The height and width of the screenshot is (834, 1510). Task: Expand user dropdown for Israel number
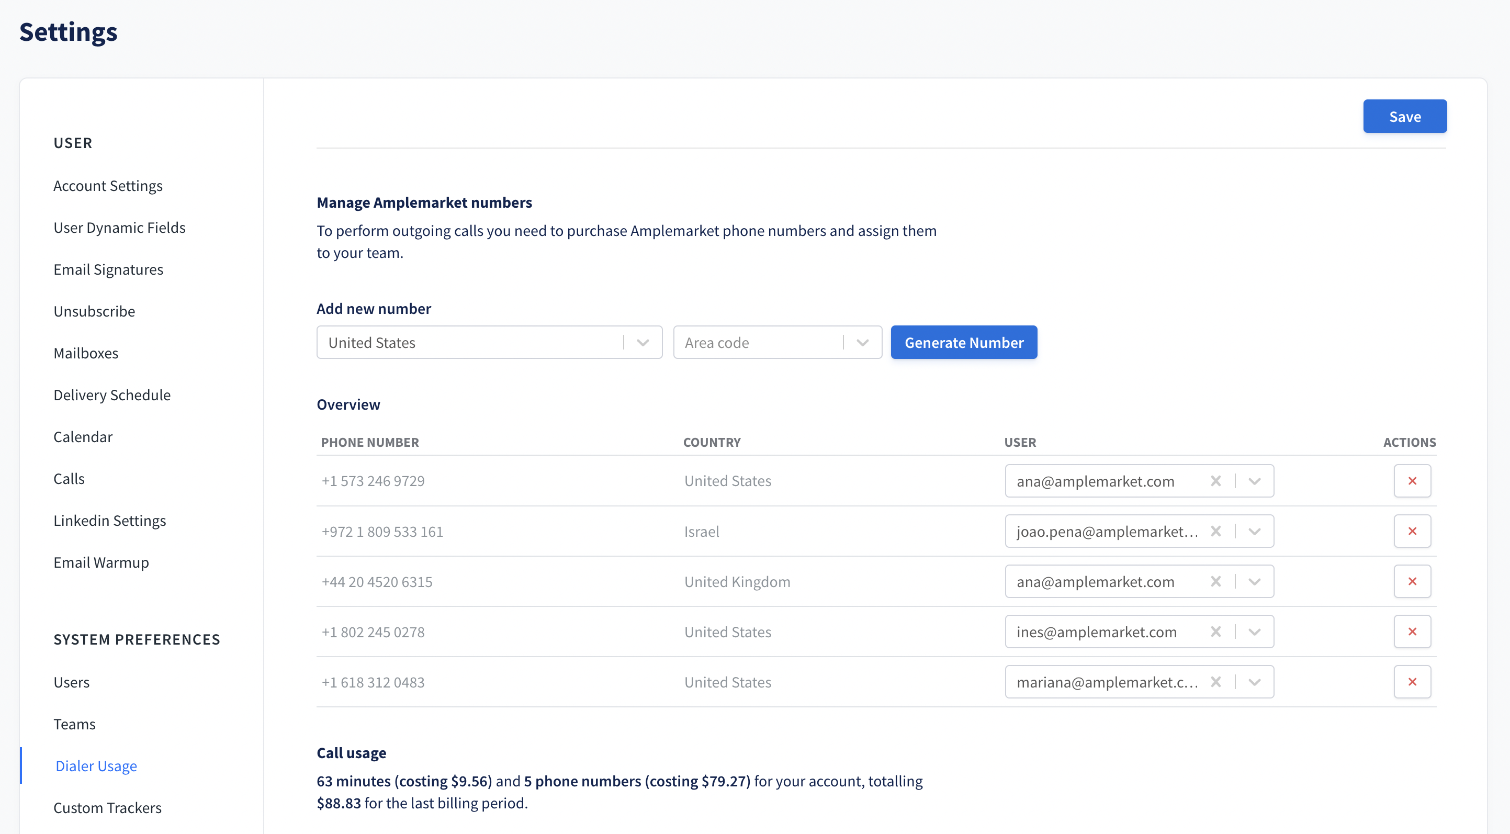pos(1255,532)
